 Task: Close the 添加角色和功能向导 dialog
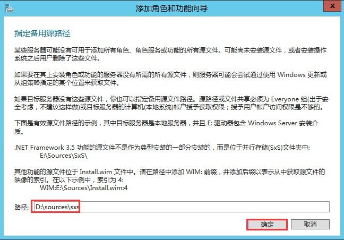coord(332,6)
